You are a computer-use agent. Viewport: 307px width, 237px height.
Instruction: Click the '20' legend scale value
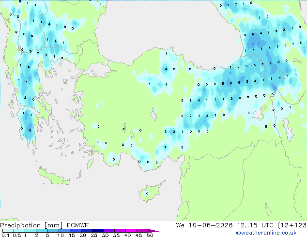pyautogui.click(x=83, y=235)
